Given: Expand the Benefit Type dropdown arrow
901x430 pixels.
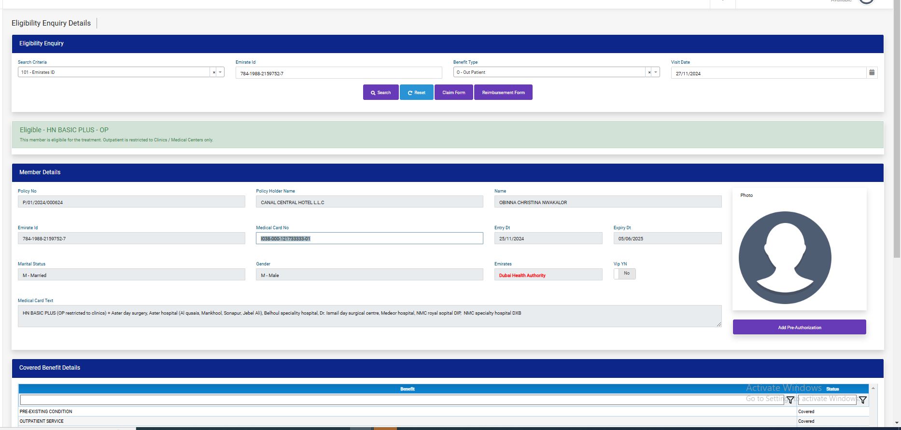Looking at the screenshot, I should click(x=656, y=72).
